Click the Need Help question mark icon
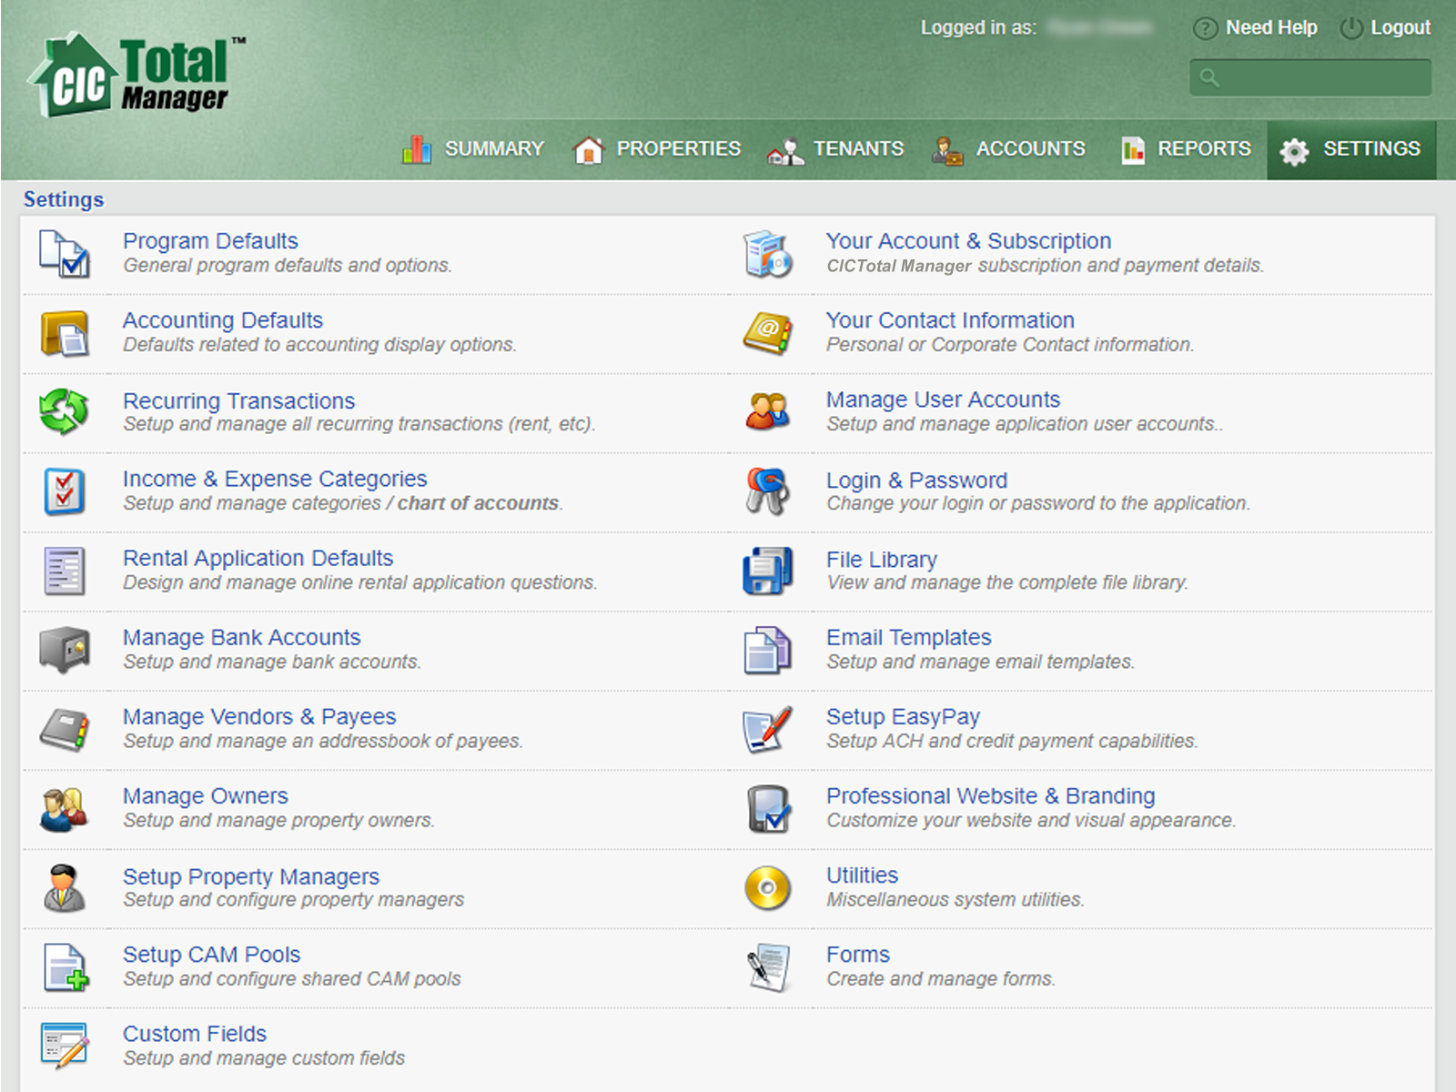This screenshot has width=1456, height=1092. 1205,28
